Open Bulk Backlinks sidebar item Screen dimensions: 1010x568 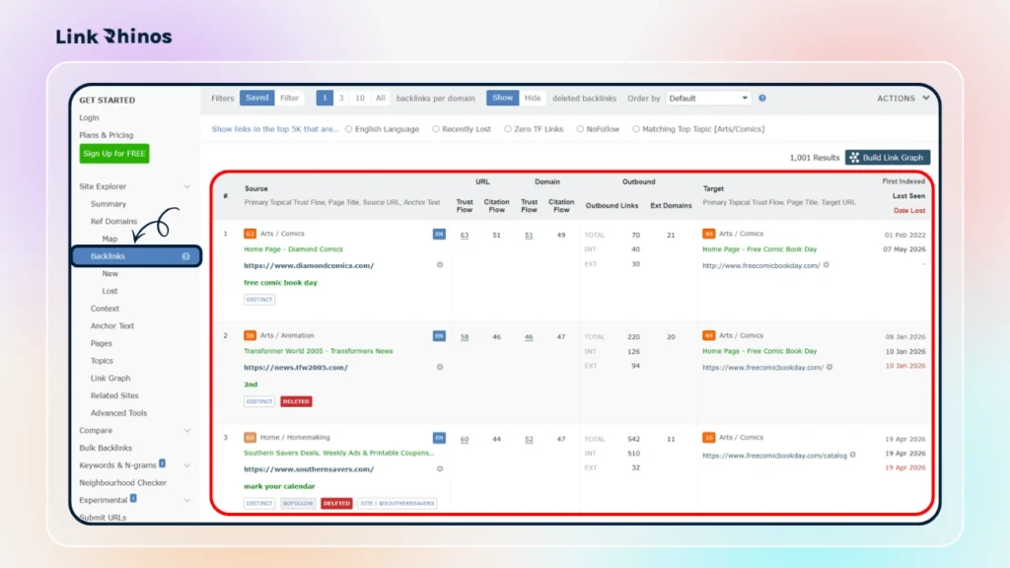tap(105, 449)
